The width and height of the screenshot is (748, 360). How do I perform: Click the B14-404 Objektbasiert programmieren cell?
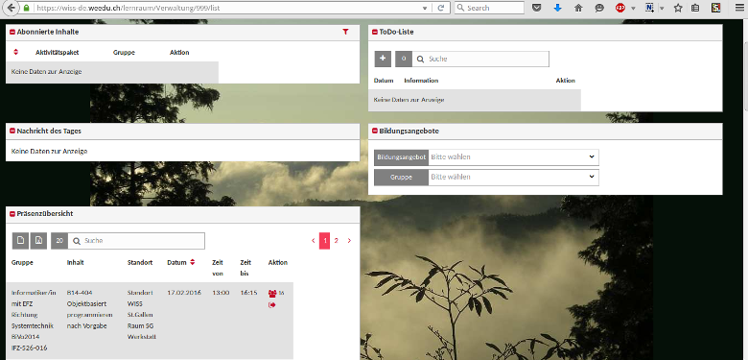pos(90,309)
